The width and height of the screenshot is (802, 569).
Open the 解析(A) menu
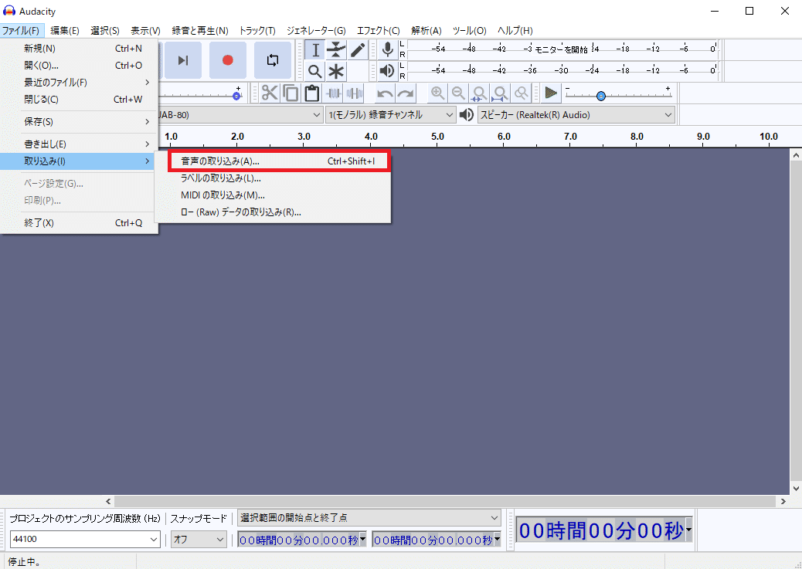pos(426,31)
